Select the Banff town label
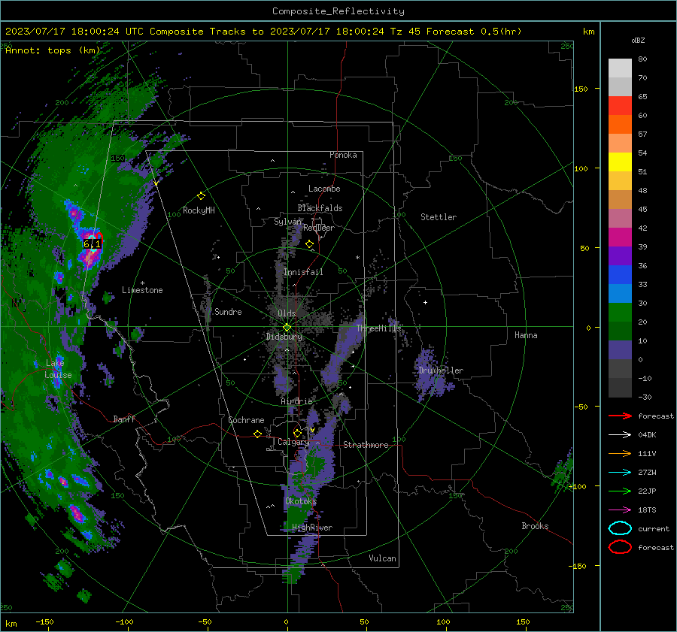The height and width of the screenshot is (632, 677). (124, 419)
